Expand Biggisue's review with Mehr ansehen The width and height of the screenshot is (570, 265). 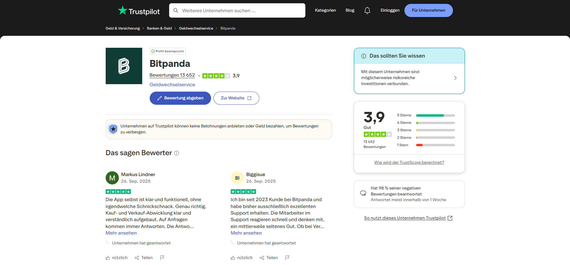click(246, 233)
